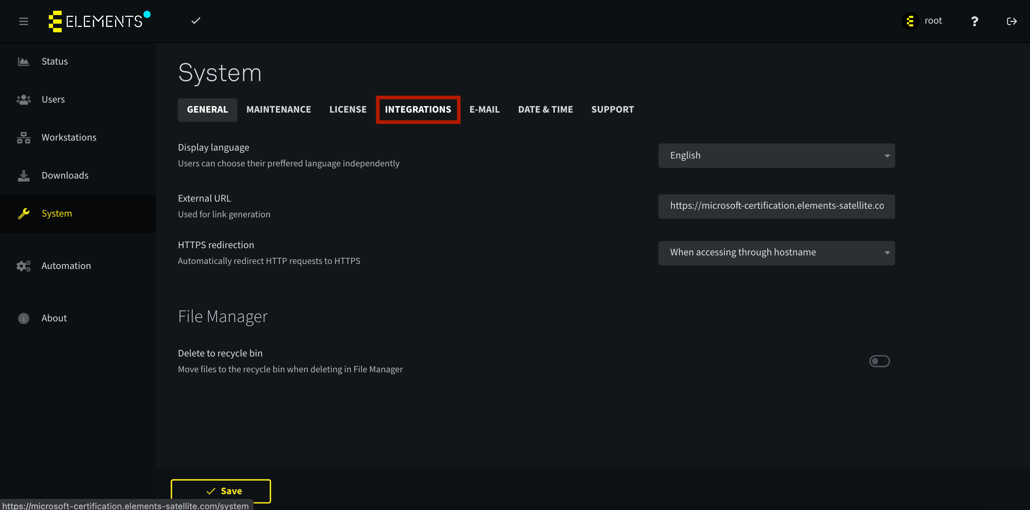1030x510 pixels.
Task: Click the checkmark icon in top bar
Action: tap(195, 21)
